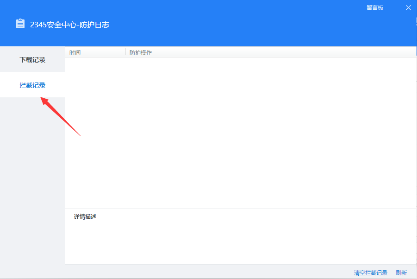This screenshot has height=279, width=417.
Task: Close the 2345 security center window
Action: pos(408,7)
